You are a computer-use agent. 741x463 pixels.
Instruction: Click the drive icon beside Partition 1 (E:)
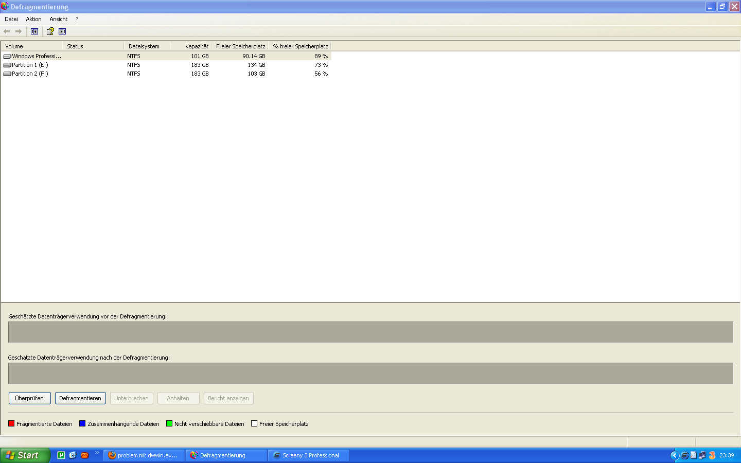(x=7, y=65)
